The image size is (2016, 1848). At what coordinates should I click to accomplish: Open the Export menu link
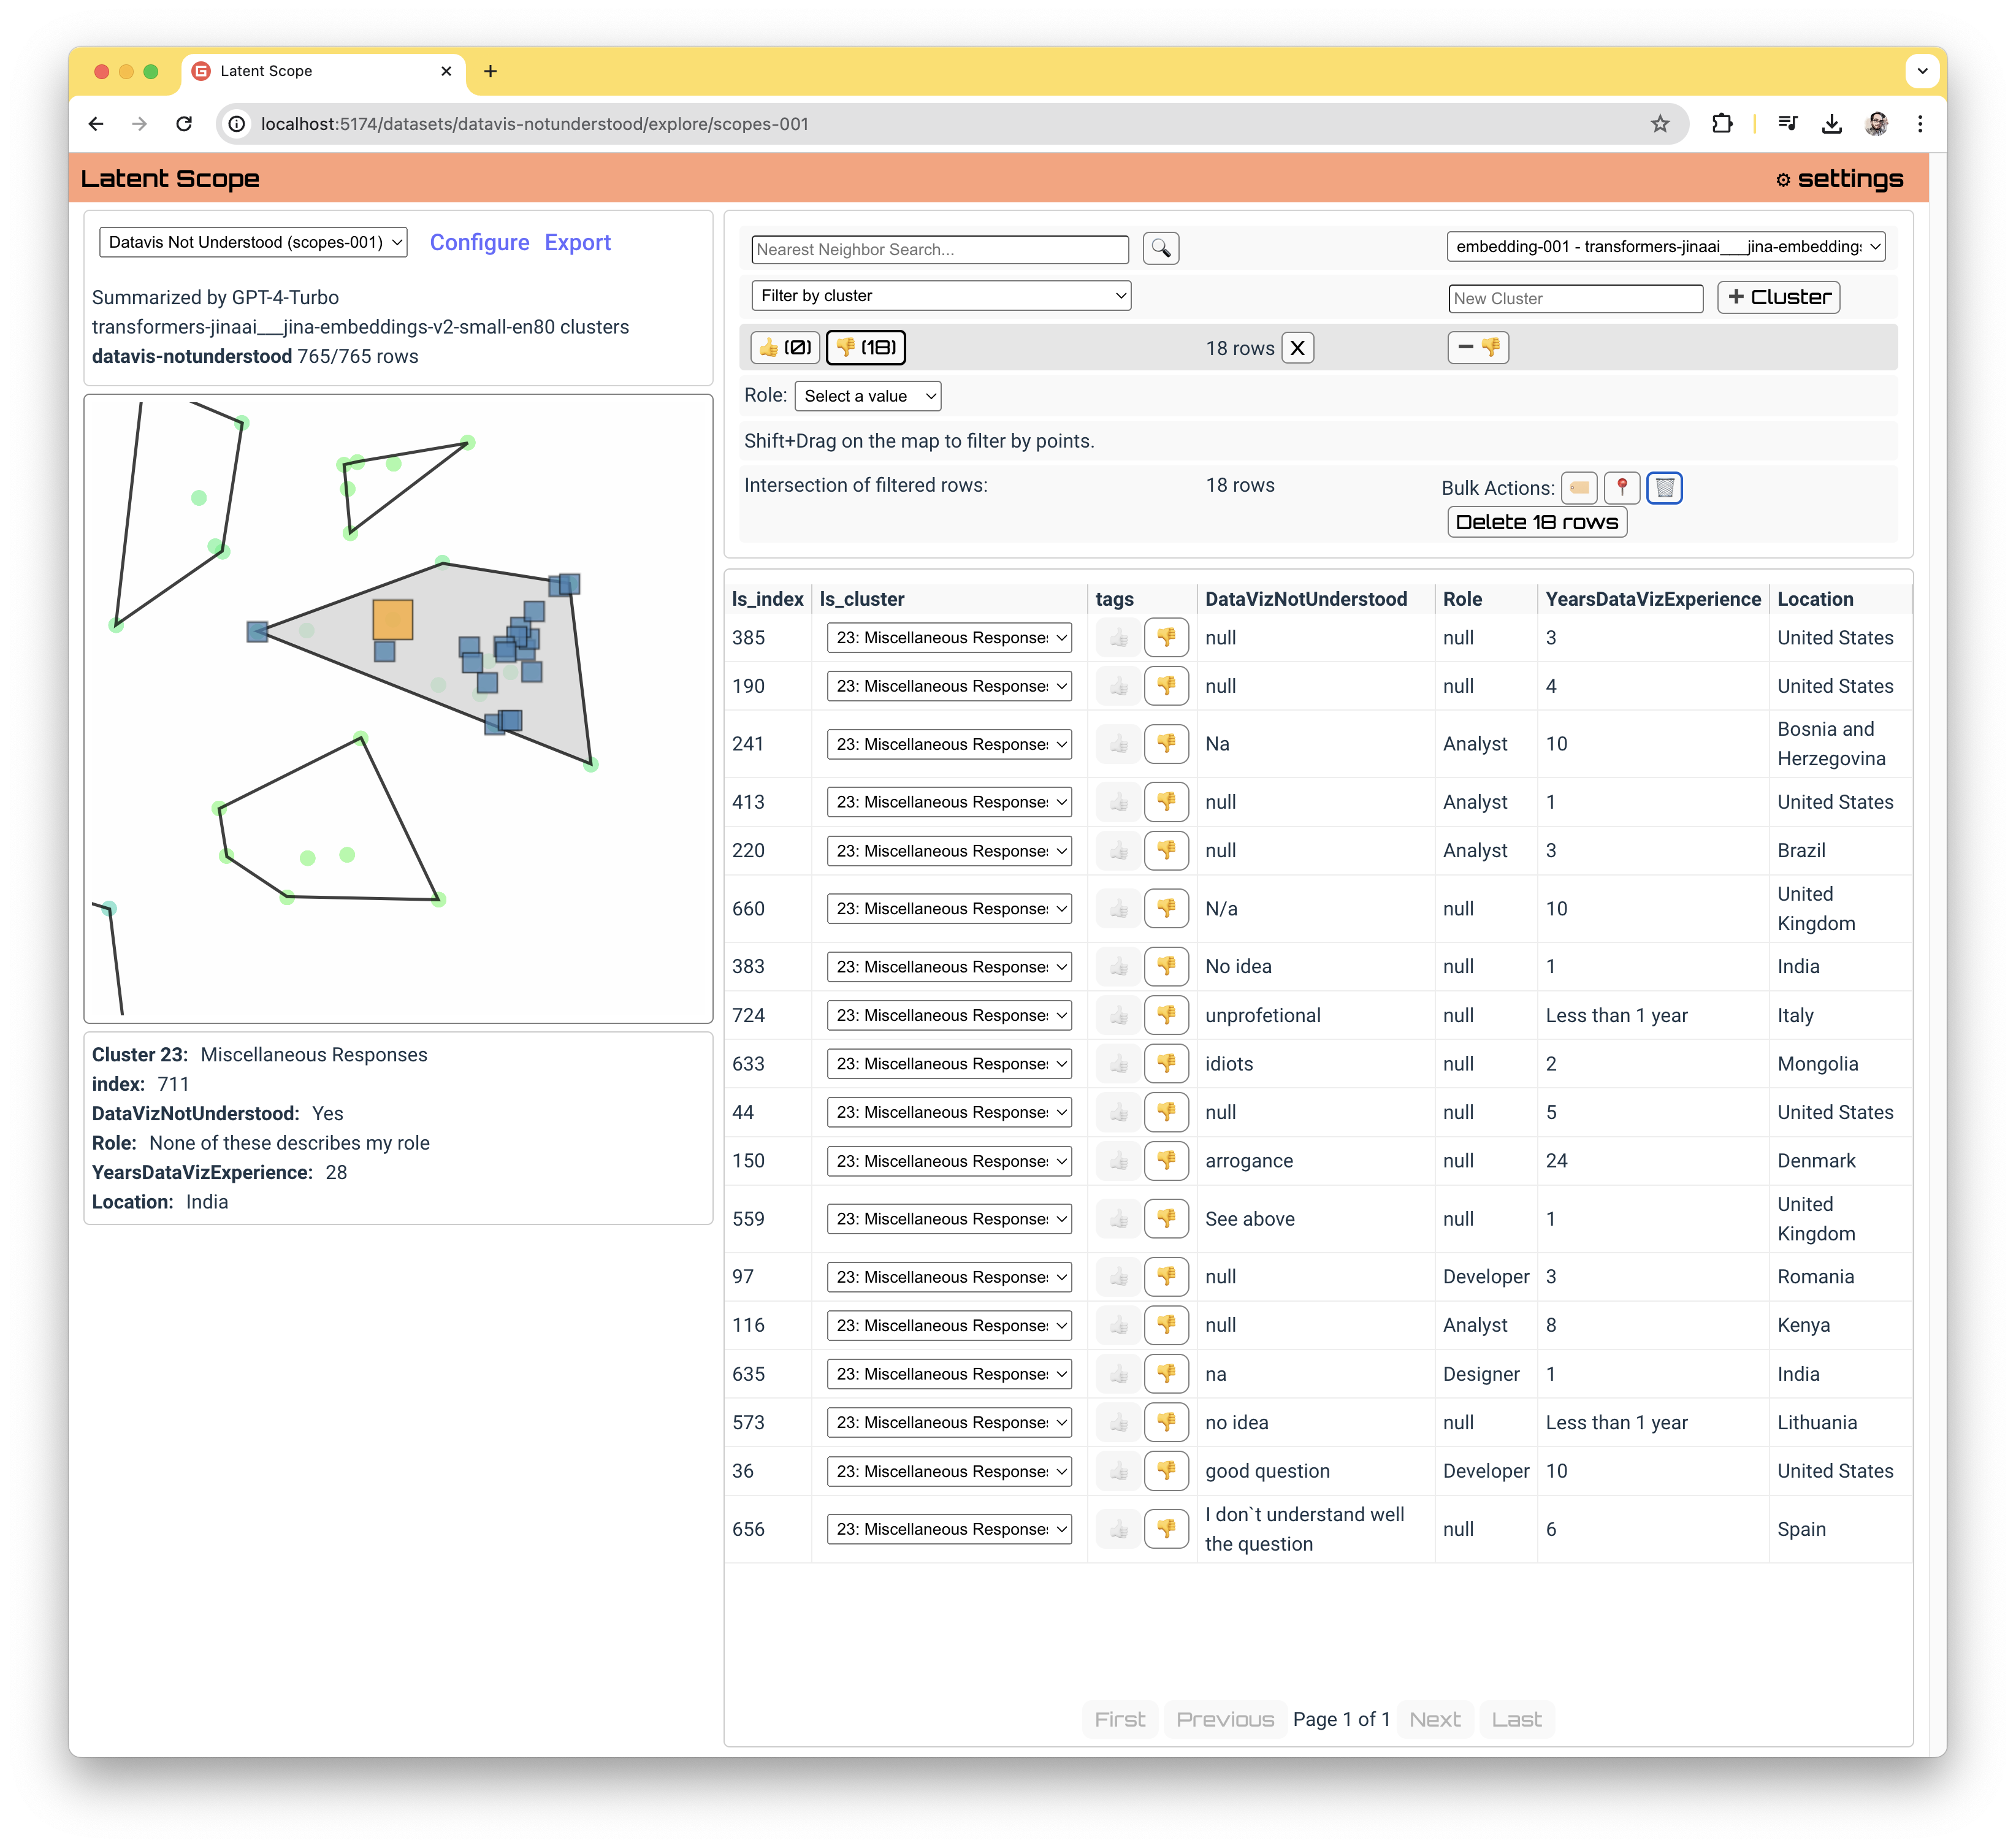[578, 242]
